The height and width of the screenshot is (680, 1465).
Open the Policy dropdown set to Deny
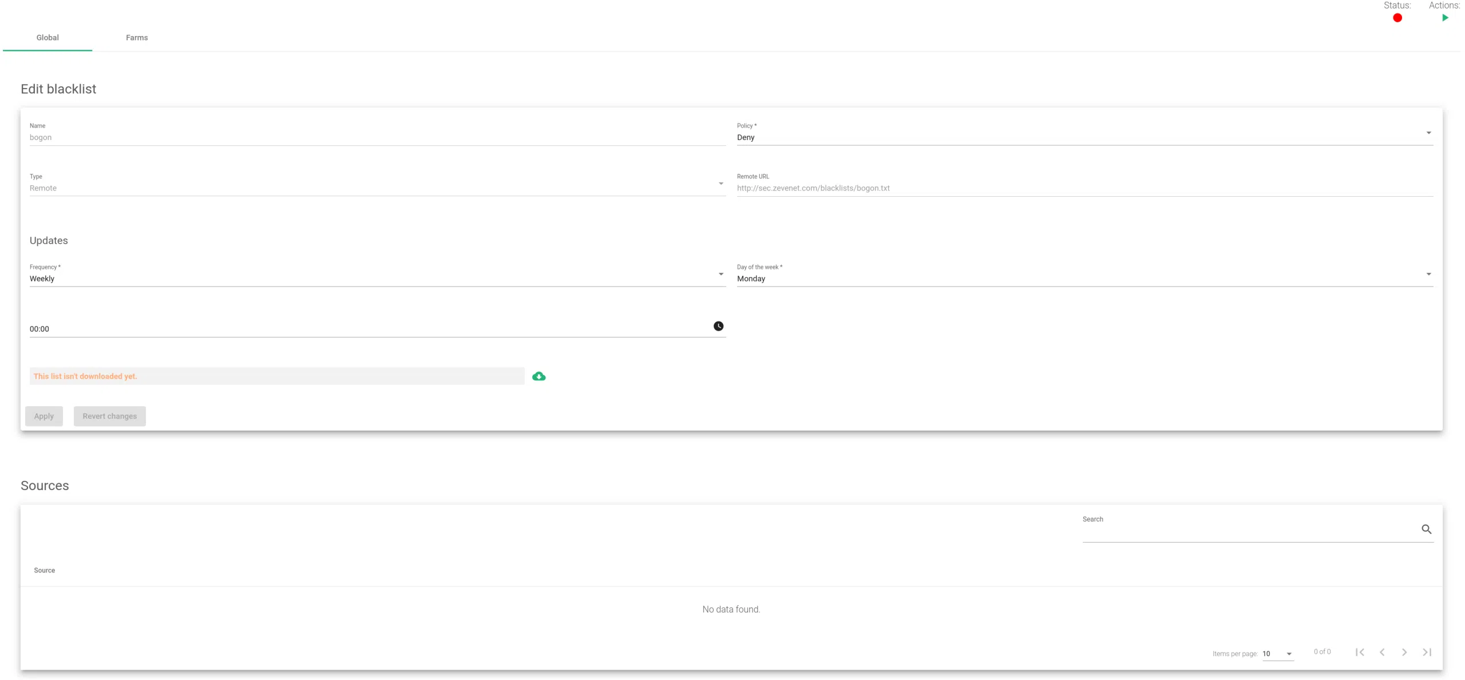click(x=1084, y=137)
